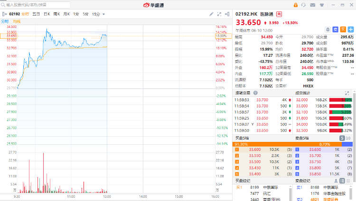This screenshot has height=201, width=356.
Task: Click the 32.000 price row in 成交统计
Action: 323,100
